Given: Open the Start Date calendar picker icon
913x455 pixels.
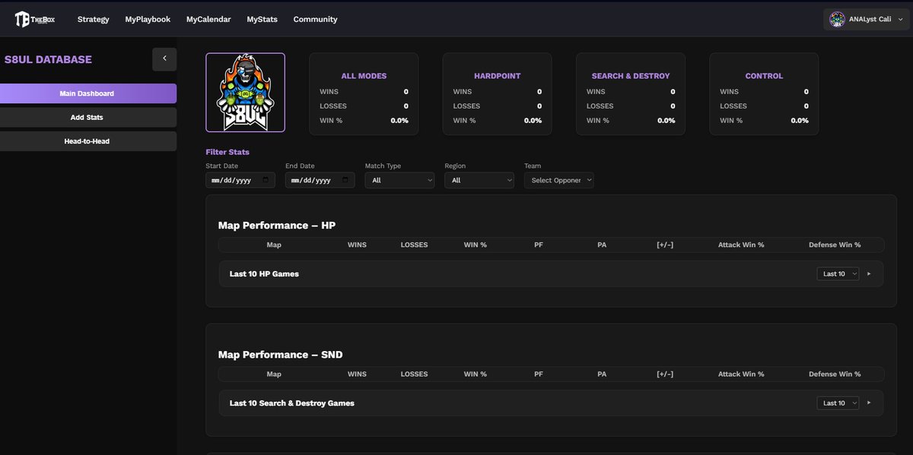Looking at the screenshot, I should 266,180.
